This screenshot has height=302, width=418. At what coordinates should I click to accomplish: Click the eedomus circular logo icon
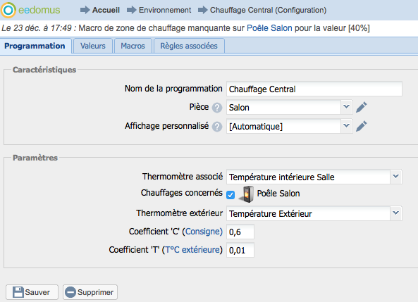pyautogui.click(x=8, y=10)
